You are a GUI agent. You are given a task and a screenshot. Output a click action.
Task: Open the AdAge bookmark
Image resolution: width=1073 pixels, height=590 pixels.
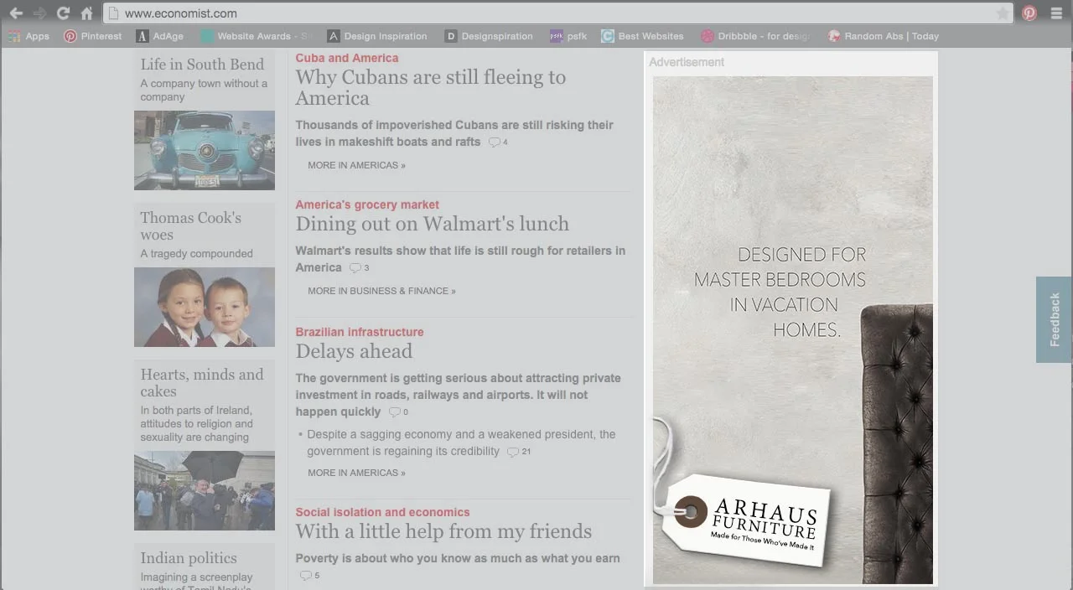pos(160,36)
